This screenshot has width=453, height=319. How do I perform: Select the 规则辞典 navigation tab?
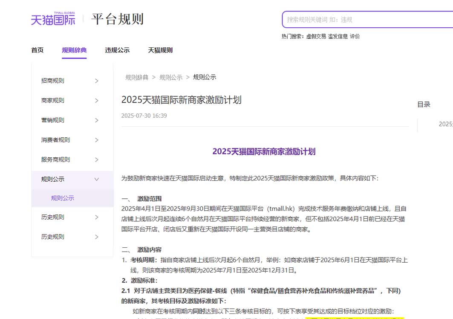(x=74, y=50)
